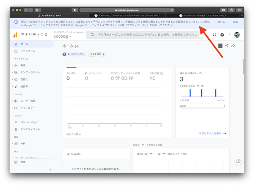Click the share report icon

click(227, 46)
